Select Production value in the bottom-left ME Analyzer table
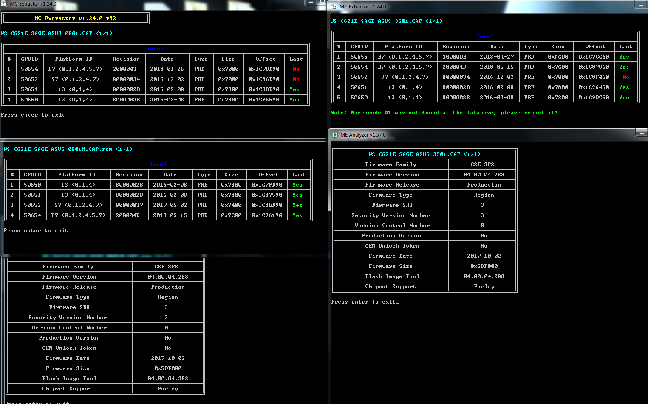 (x=168, y=287)
